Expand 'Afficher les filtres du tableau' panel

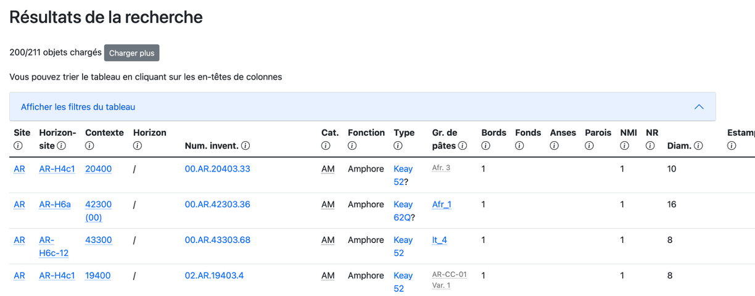pyautogui.click(x=78, y=107)
